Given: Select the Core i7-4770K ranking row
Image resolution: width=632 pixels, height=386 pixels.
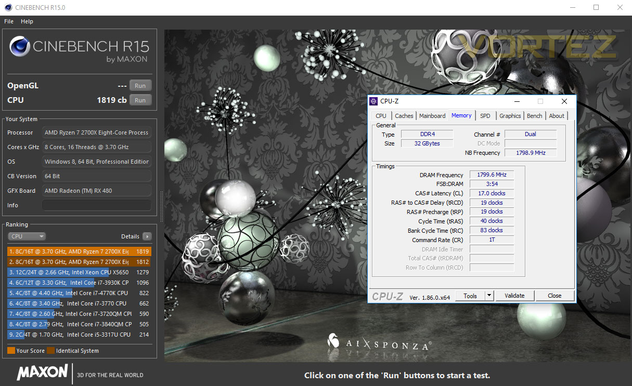Looking at the screenshot, I should point(79,293).
